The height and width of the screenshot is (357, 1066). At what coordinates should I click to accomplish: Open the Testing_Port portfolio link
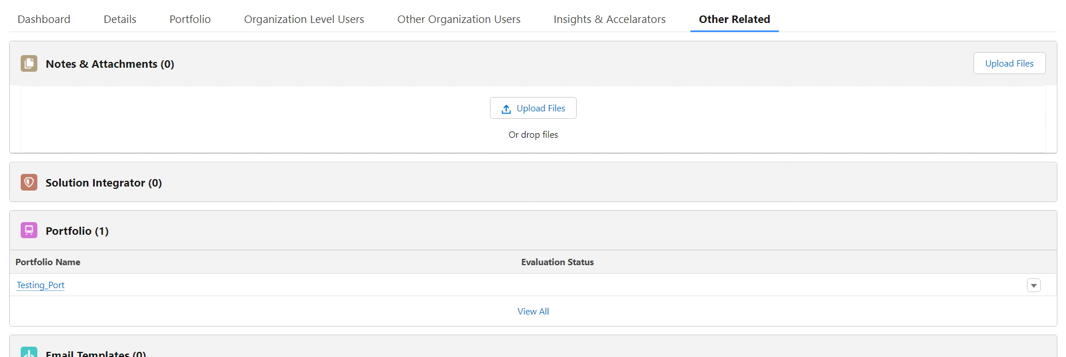[41, 285]
